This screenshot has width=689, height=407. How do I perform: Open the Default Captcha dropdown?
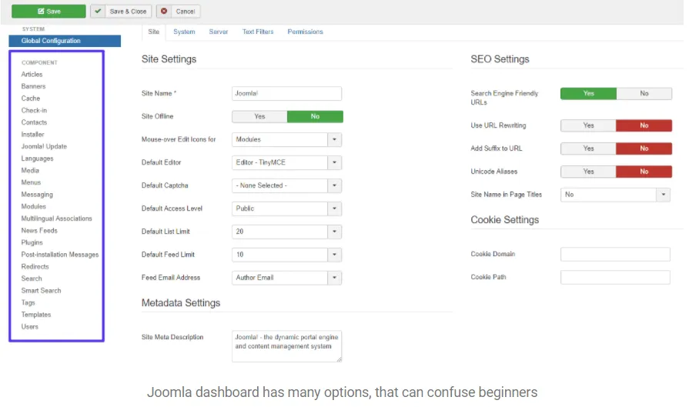click(286, 185)
